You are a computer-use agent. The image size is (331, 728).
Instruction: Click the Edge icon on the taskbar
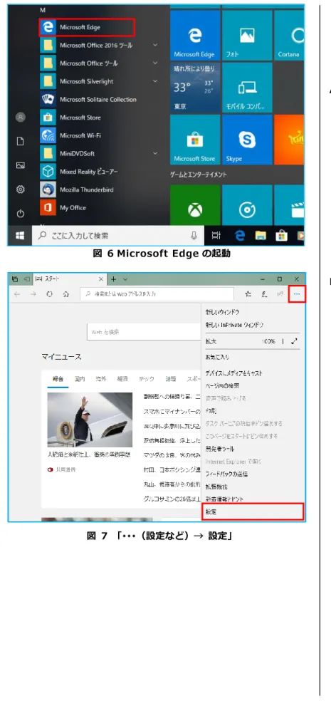(240, 236)
